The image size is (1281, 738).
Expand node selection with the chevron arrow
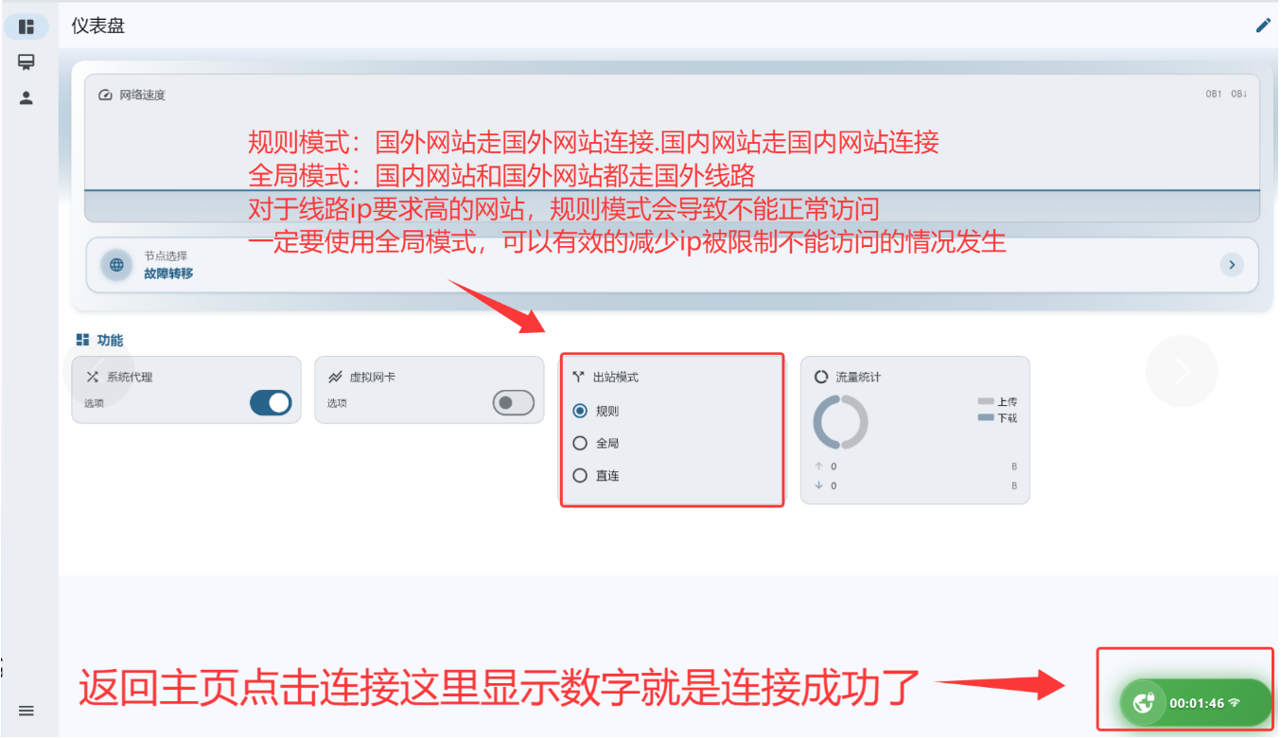click(1231, 265)
